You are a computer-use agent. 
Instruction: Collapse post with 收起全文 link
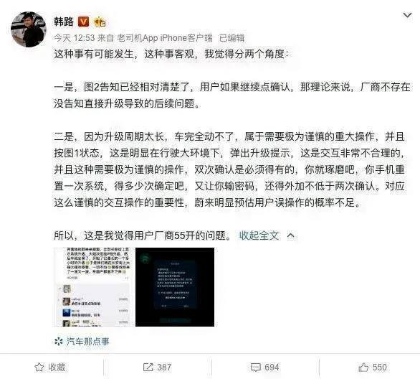click(x=259, y=235)
